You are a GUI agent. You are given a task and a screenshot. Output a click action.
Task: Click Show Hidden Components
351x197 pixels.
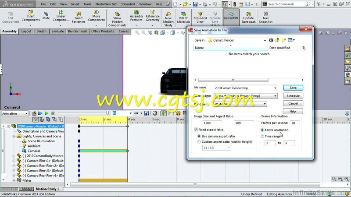tap(117, 19)
